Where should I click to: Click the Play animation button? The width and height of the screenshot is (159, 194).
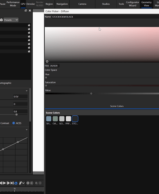click(x=4, y=183)
